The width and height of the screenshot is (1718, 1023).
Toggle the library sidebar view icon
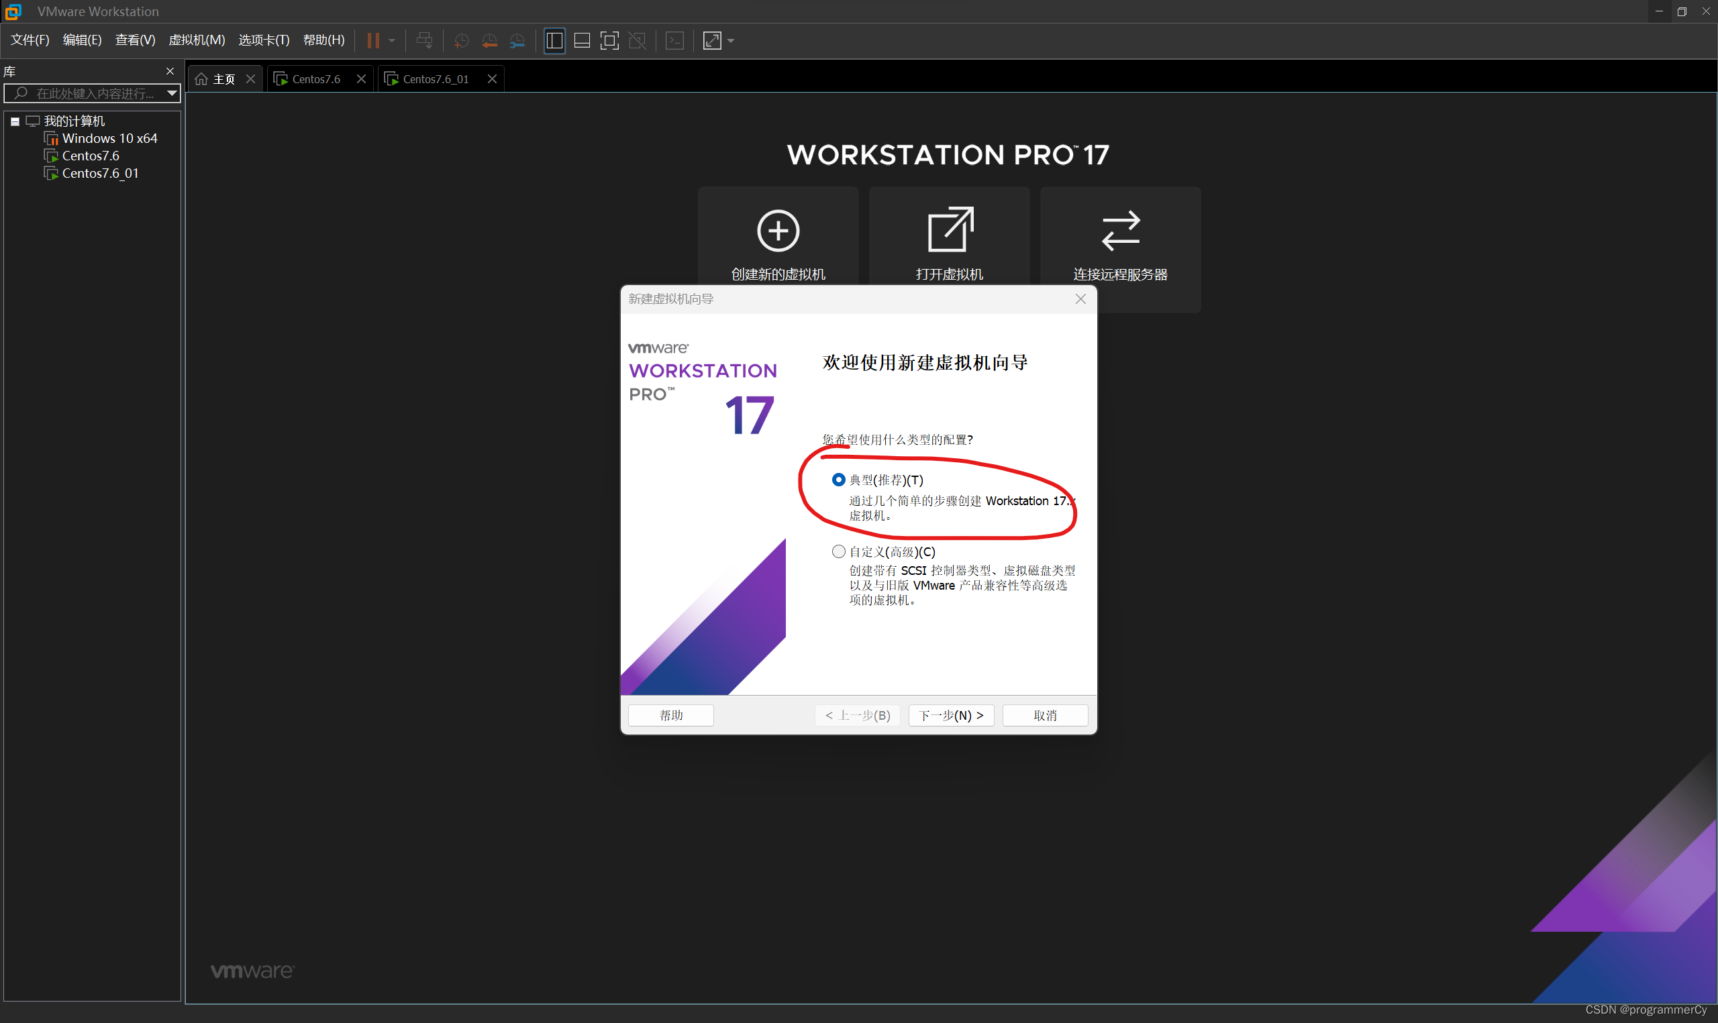tap(554, 41)
